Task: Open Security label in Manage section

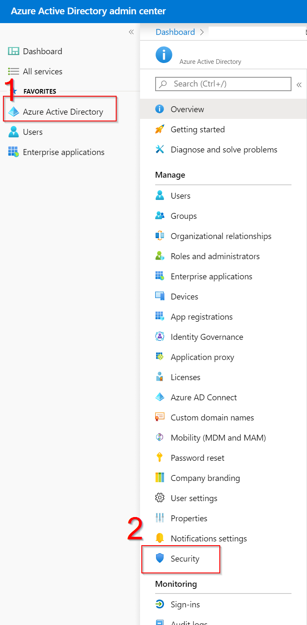Action: point(185,559)
